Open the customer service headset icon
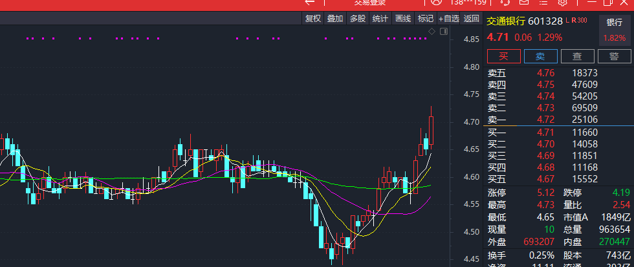Image resolution: width=634 pixels, height=267 pixels. [505, 2]
